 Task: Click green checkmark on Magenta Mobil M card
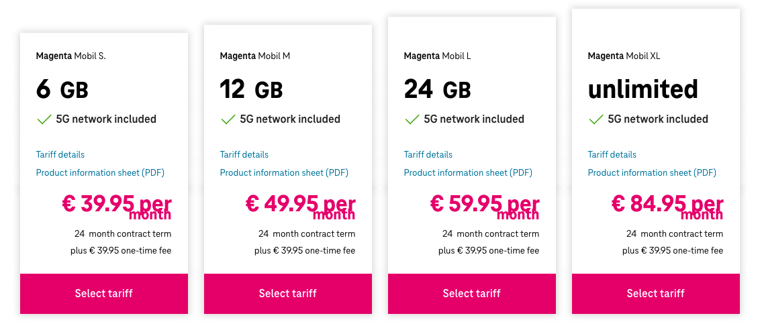228,119
